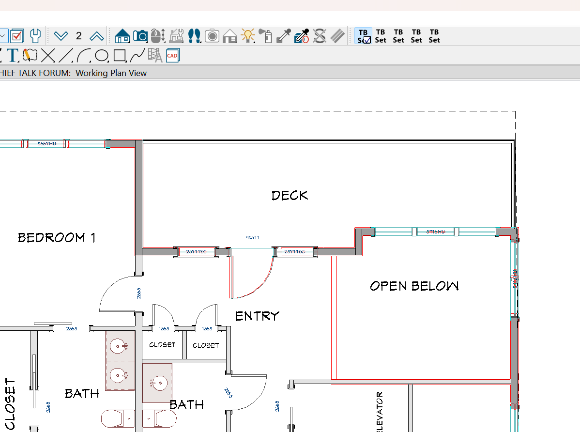Image resolution: width=580 pixels, height=432 pixels.
Task: Click the wrench preferences icon
Action: coord(35,36)
